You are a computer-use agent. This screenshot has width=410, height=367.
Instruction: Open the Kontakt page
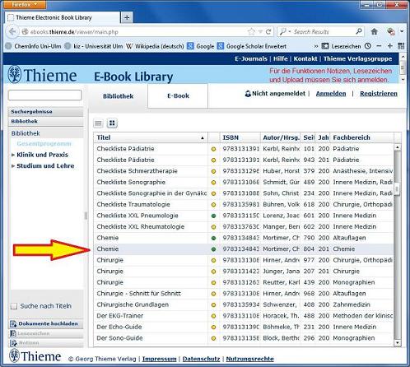click(x=305, y=58)
